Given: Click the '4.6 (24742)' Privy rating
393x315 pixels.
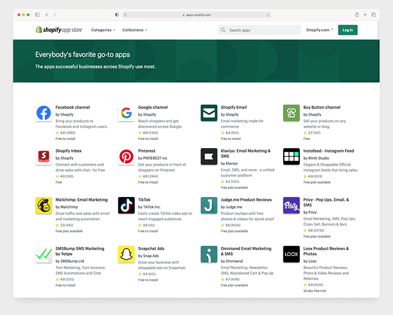Looking at the screenshot, I should [x=313, y=230].
